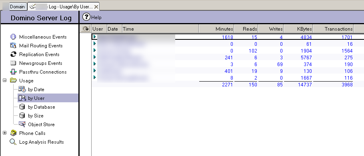This screenshot has height=156, width=364.
Task: Open Replication Events view
Action: click(x=39, y=55)
